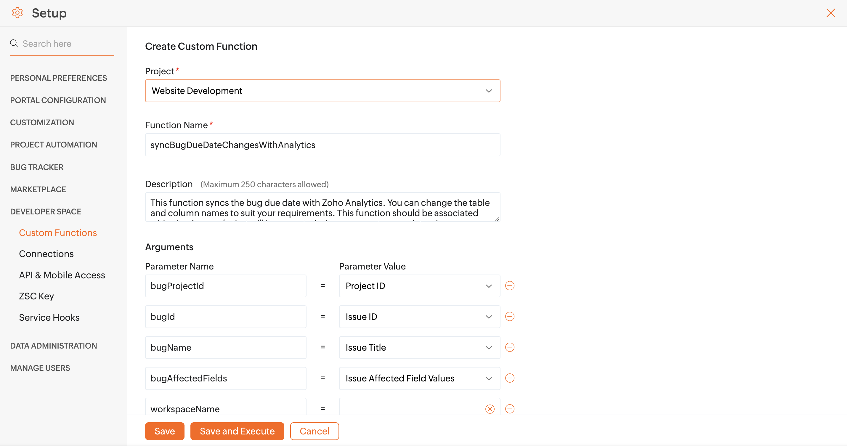Open the Project dropdown
Screen dimensions: 847x446
[x=322, y=91]
